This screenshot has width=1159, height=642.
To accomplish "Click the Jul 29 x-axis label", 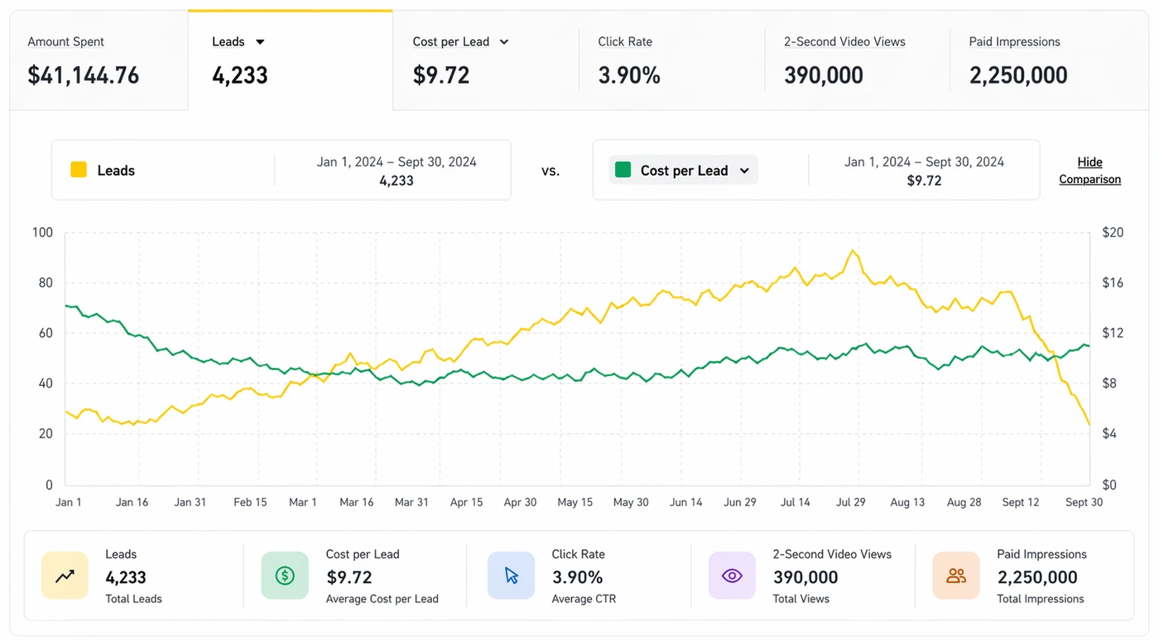I will [851, 502].
